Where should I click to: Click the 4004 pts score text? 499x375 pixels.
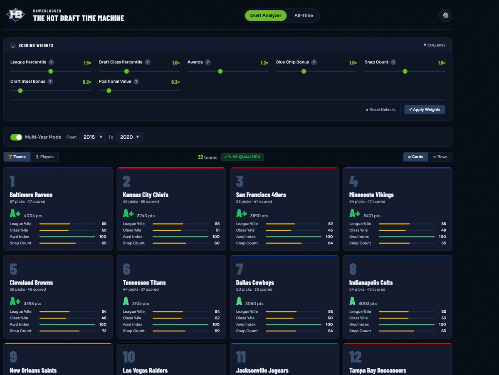click(33, 216)
